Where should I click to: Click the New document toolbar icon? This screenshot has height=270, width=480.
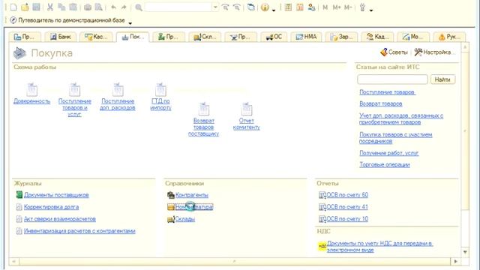pyautogui.click(x=13, y=7)
